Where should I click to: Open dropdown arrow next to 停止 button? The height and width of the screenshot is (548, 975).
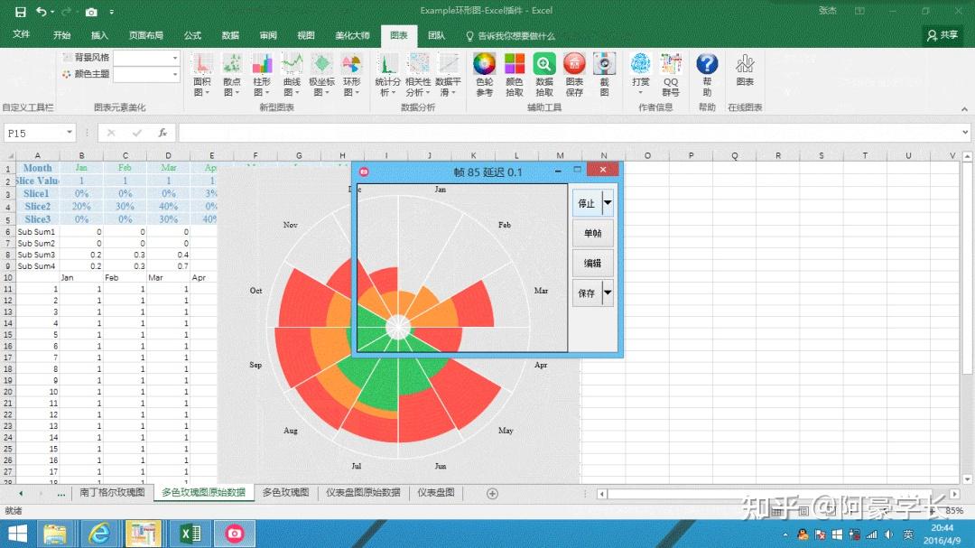[x=608, y=203]
